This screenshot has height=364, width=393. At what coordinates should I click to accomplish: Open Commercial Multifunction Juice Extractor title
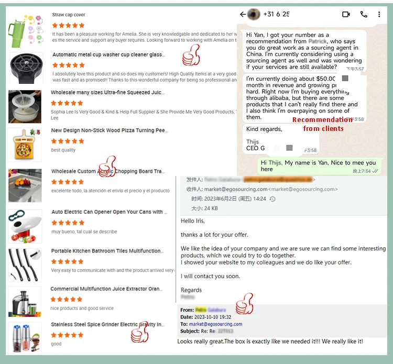pyautogui.click(x=106, y=289)
